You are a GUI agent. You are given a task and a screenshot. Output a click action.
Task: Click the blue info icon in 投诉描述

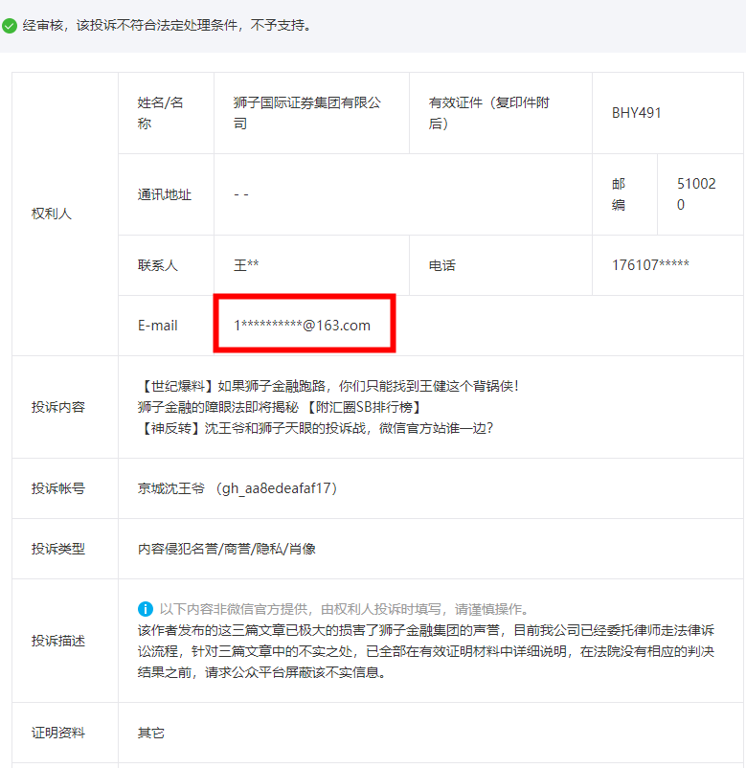point(146,609)
